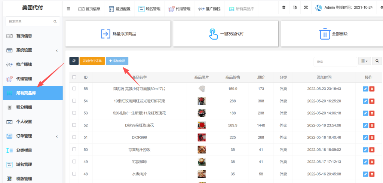
Task: Open 首页信息 in the sidebar
Action: point(33,36)
